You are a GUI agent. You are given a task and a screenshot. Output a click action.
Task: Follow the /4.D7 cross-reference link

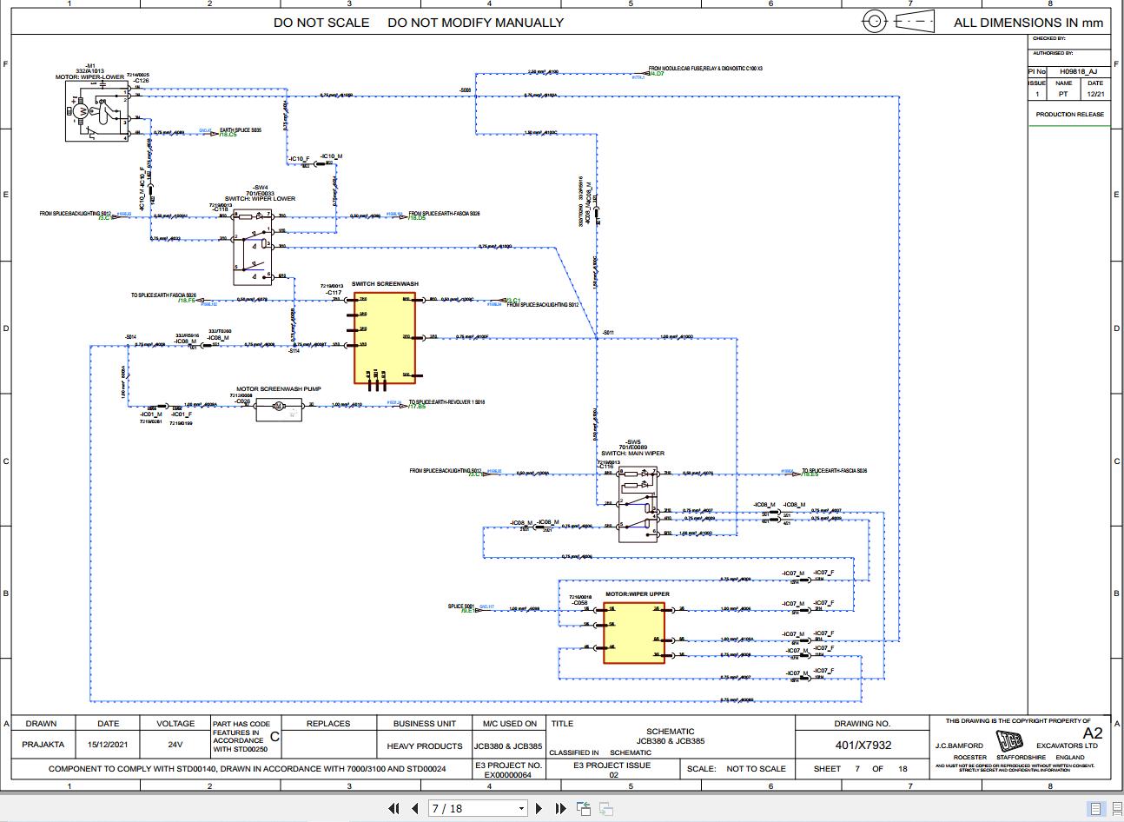click(x=655, y=74)
